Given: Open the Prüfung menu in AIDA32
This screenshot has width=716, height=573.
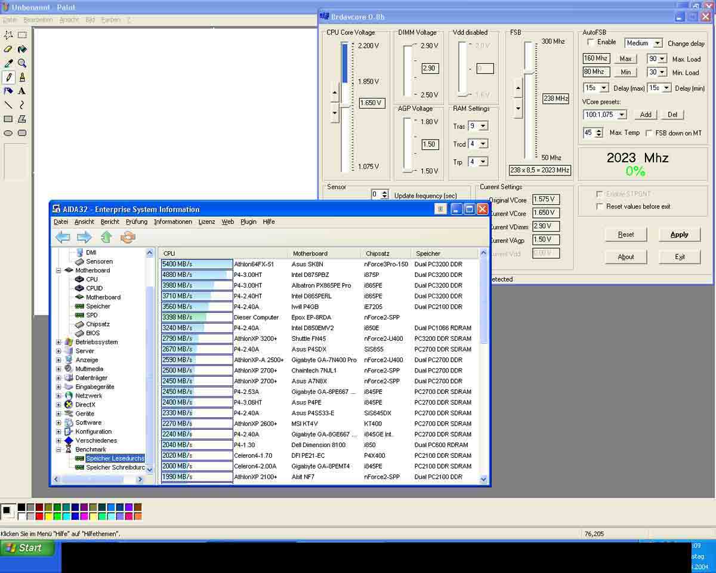Looking at the screenshot, I should [x=137, y=221].
